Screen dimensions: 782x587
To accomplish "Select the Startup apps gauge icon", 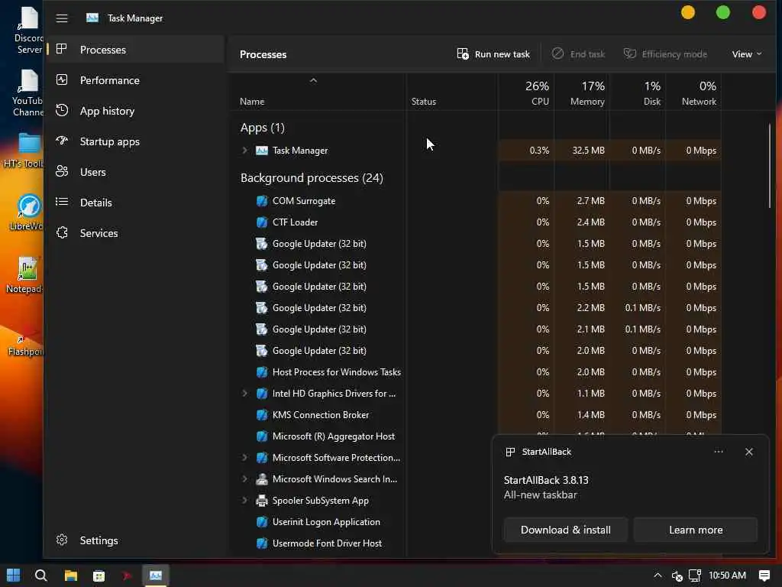I will [62, 141].
